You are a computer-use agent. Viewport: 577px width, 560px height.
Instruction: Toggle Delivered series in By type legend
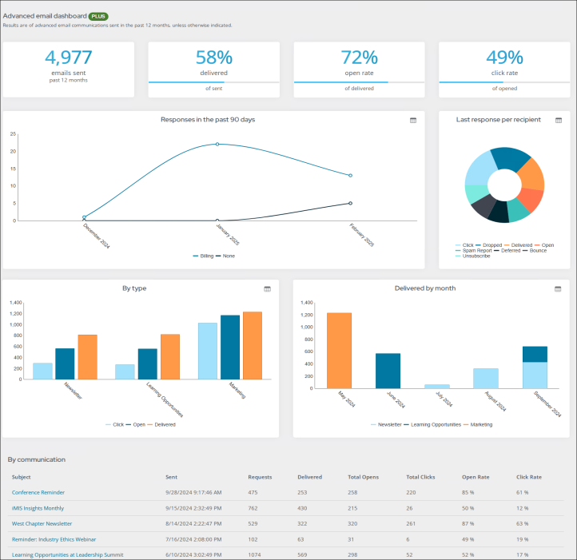pyautogui.click(x=161, y=425)
